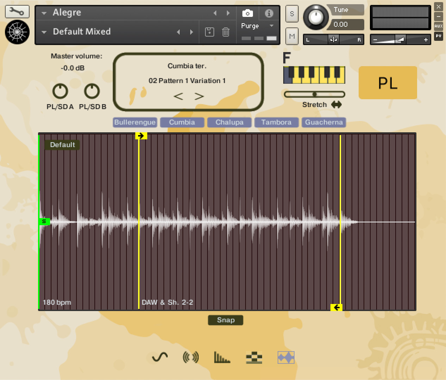Image resolution: width=446 pixels, height=380 pixels.
Task: Advance to next variation with right arrow
Action: [x=199, y=96]
